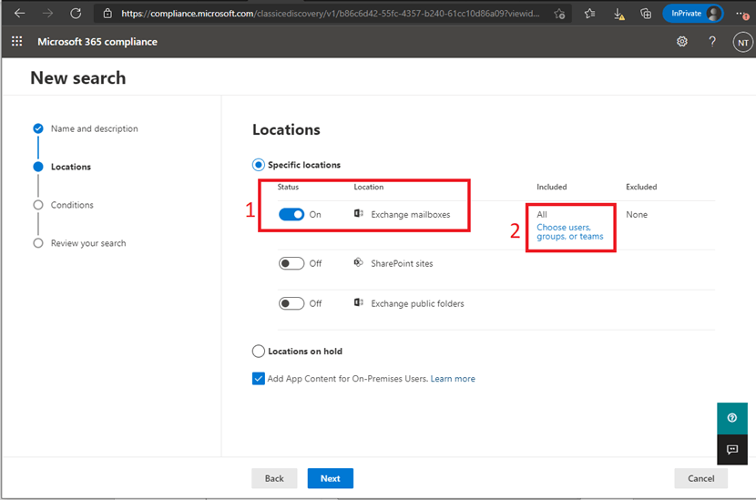Screen dimensions: 756x500
Task: Open the browser Favorites list icon
Action: coord(589,14)
